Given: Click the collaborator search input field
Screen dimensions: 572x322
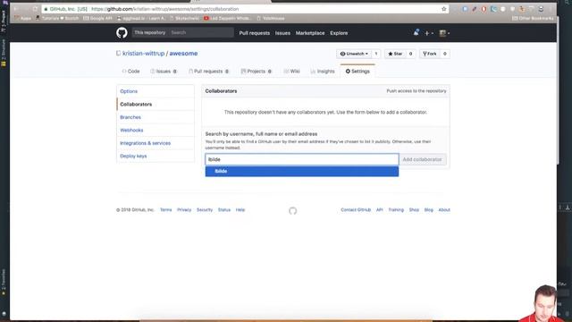Looking at the screenshot, I should pyautogui.click(x=302, y=159).
